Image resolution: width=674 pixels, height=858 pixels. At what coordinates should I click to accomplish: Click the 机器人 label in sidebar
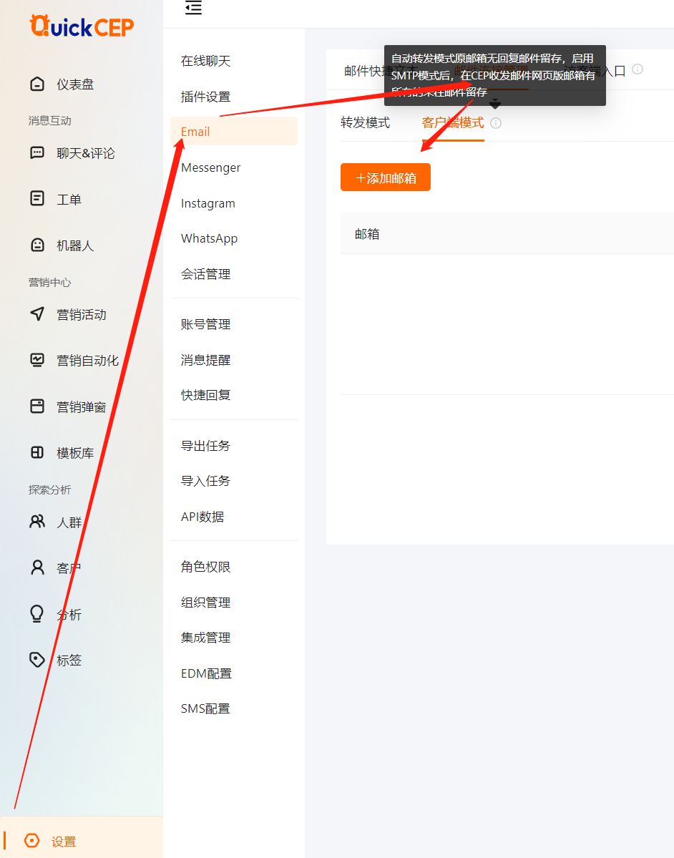click(76, 245)
